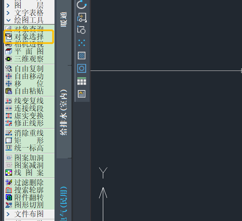This screenshot has width=242, height=221.
Task: Expand the 文件布图 section
Action: pos(8,214)
